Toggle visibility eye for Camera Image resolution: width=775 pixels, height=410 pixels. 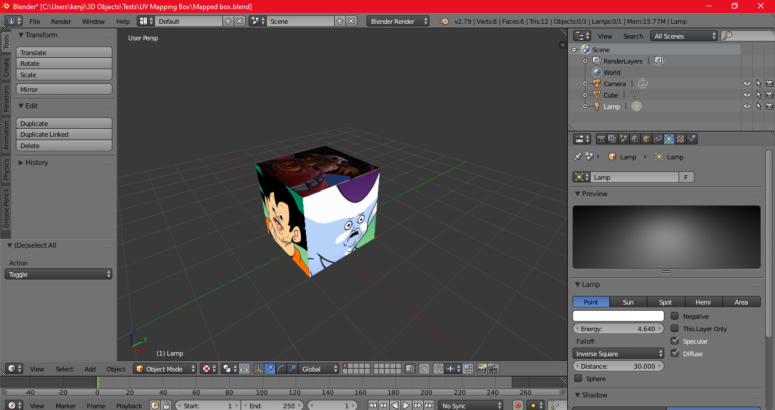click(747, 83)
